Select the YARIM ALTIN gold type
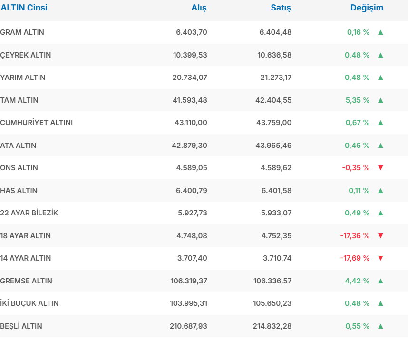Image resolution: width=408 pixels, height=340 pixels. [23, 78]
